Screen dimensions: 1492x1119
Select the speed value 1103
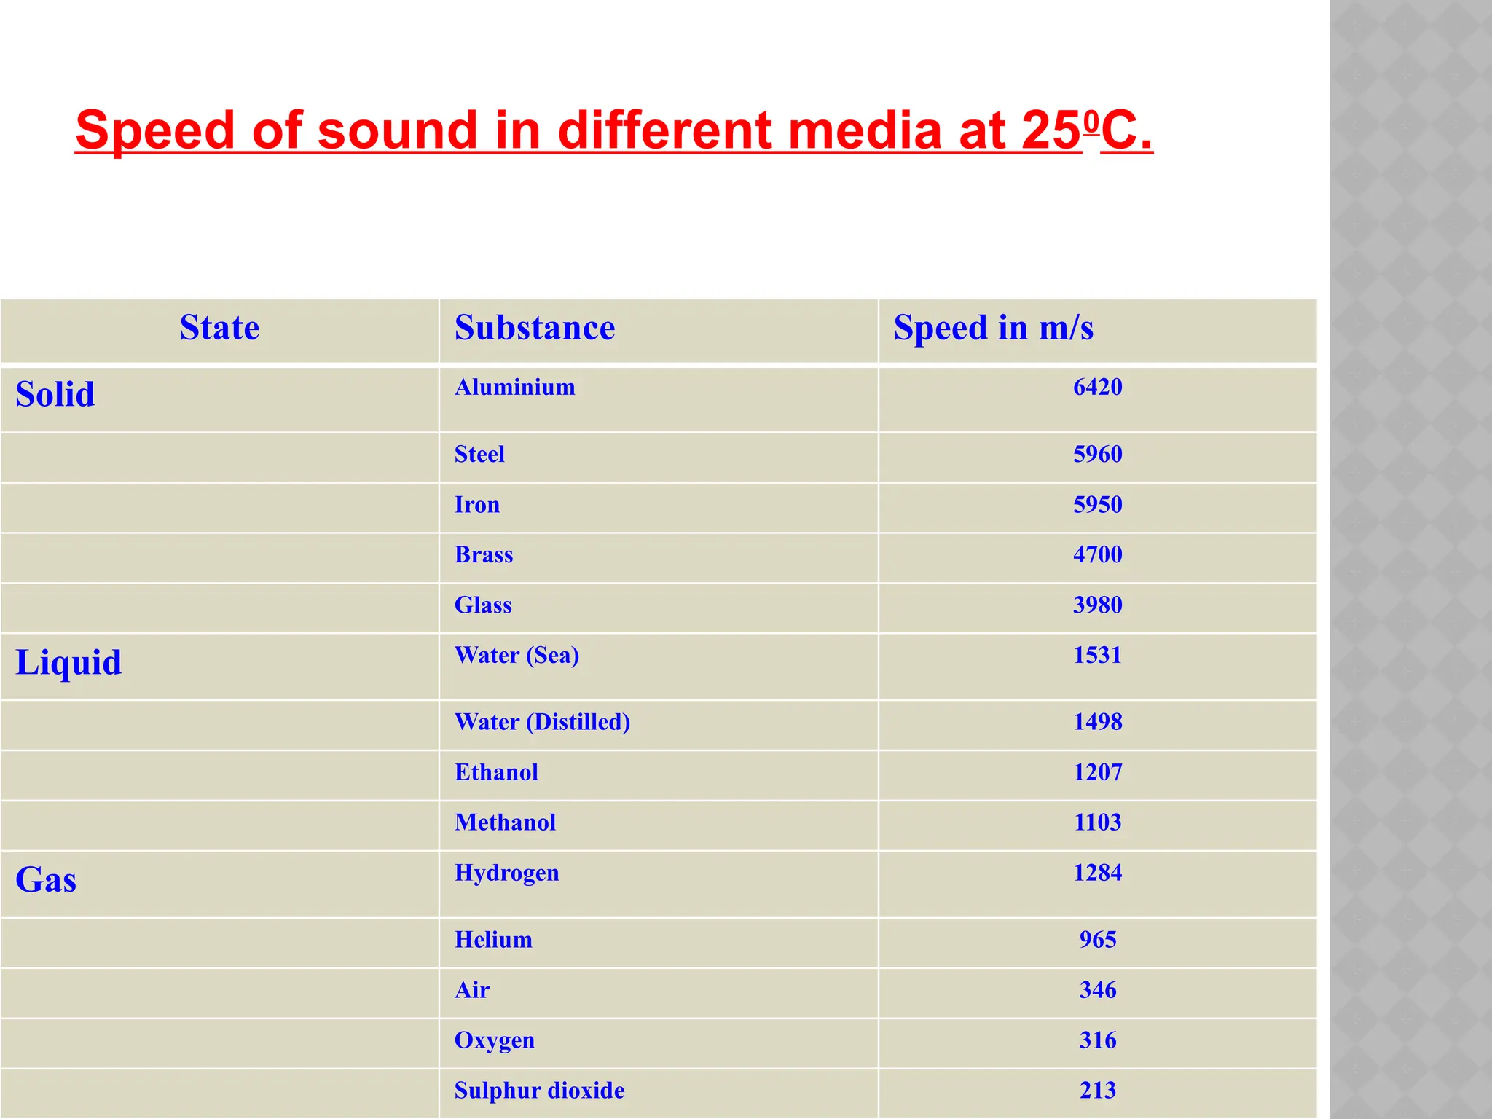click(1097, 822)
